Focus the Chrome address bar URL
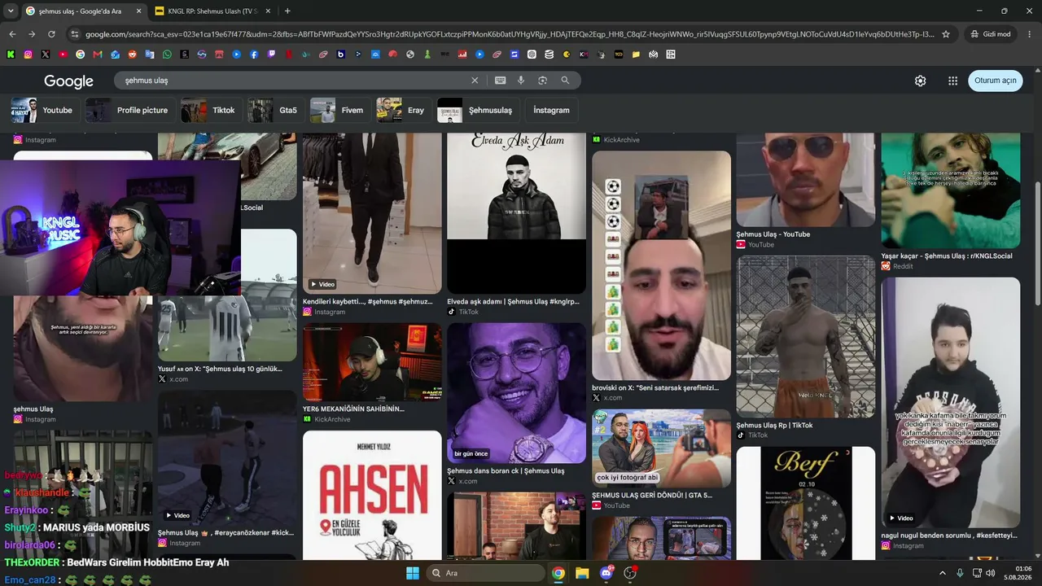Screen dimensions: 1042x586 (509, 34)
